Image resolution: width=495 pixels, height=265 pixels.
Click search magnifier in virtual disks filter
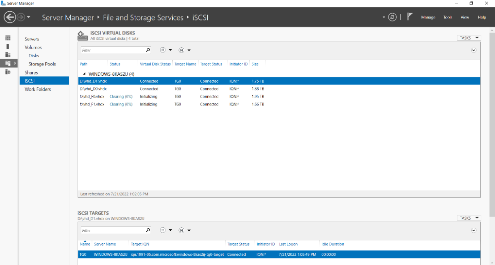[x=148, y=50]
